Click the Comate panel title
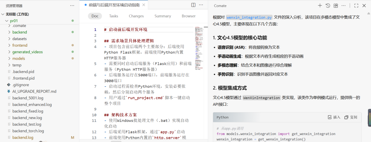This screenshot has height=142, width=371. click(220, 6)
